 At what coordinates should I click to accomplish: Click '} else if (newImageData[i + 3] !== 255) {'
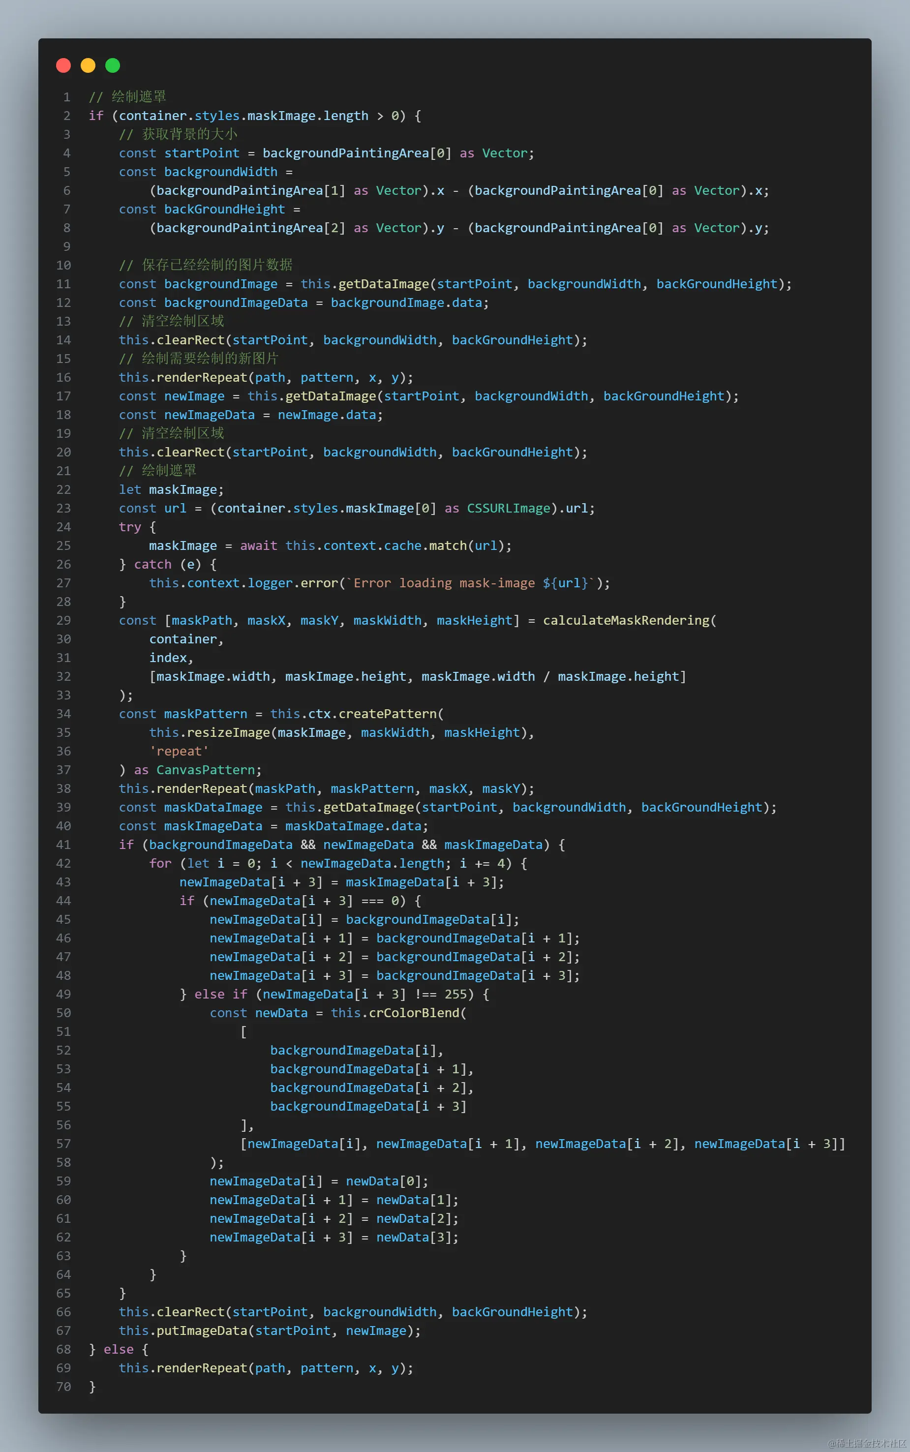coord(334,994)
